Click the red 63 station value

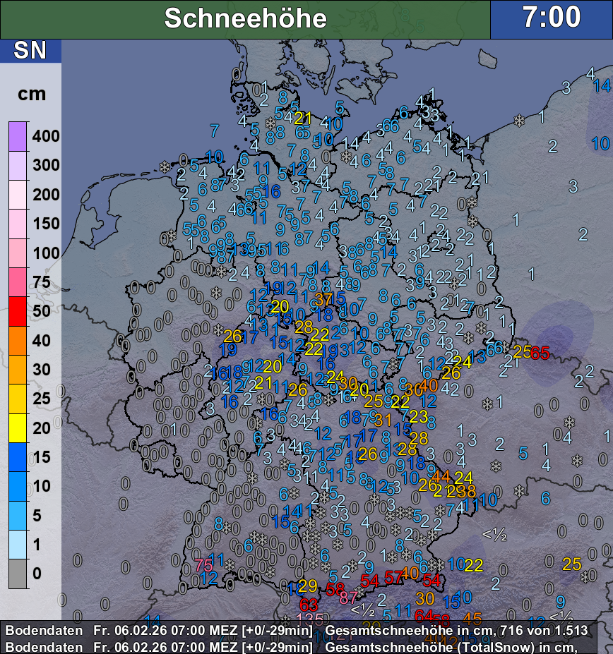click(309, 605)
